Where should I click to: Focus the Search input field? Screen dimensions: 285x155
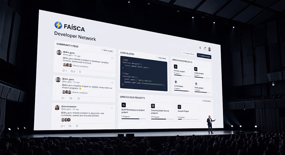coord(189,54)
